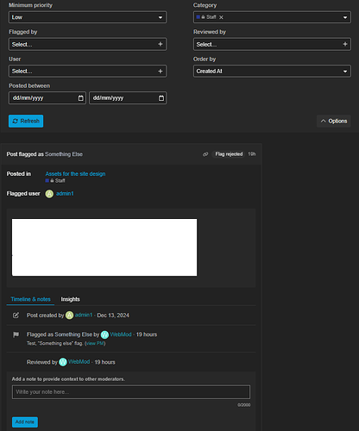The width and height of the screenshot is (359, 431).
Task: Click the flag icon in timeline
Action: click(16, 334)
